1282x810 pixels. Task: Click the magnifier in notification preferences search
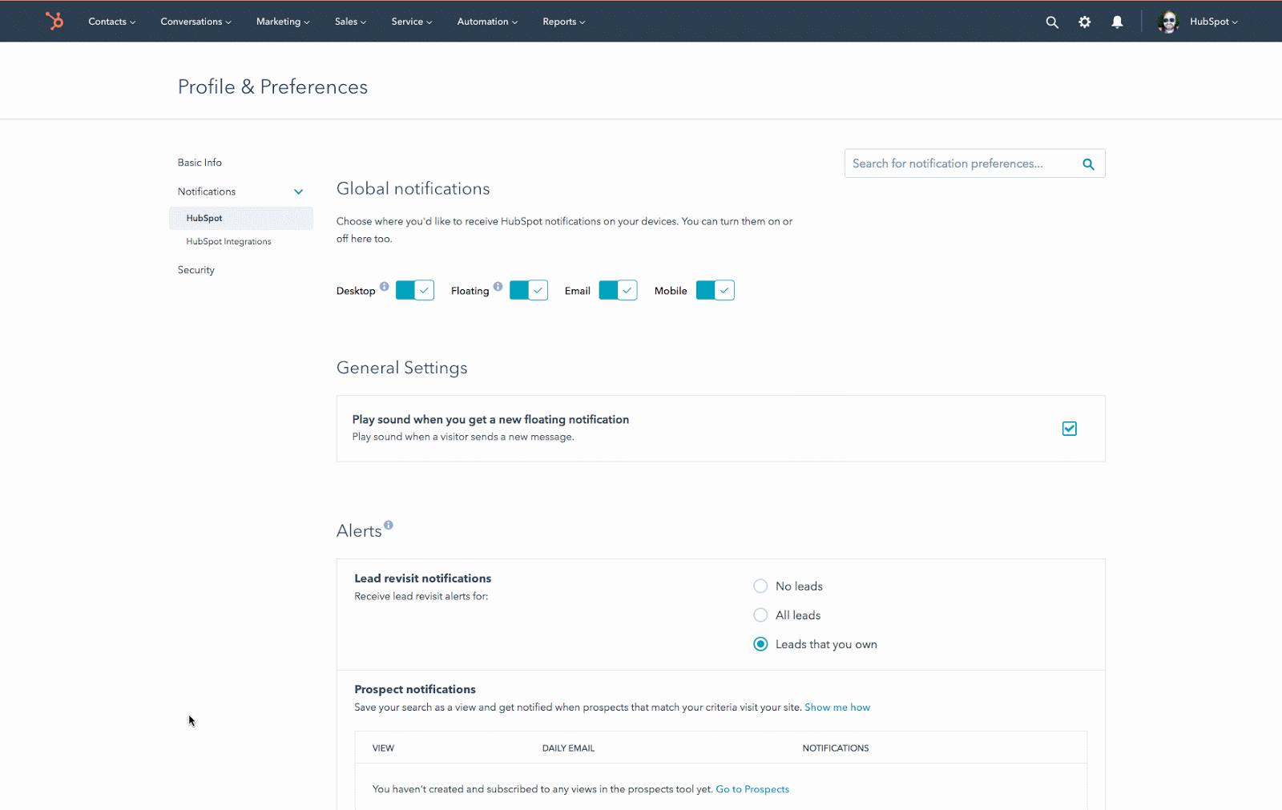(1088, 164)
